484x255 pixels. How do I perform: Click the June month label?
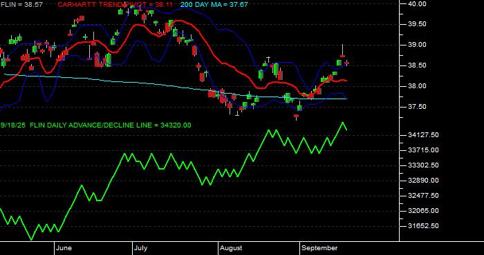click(64, 248)
